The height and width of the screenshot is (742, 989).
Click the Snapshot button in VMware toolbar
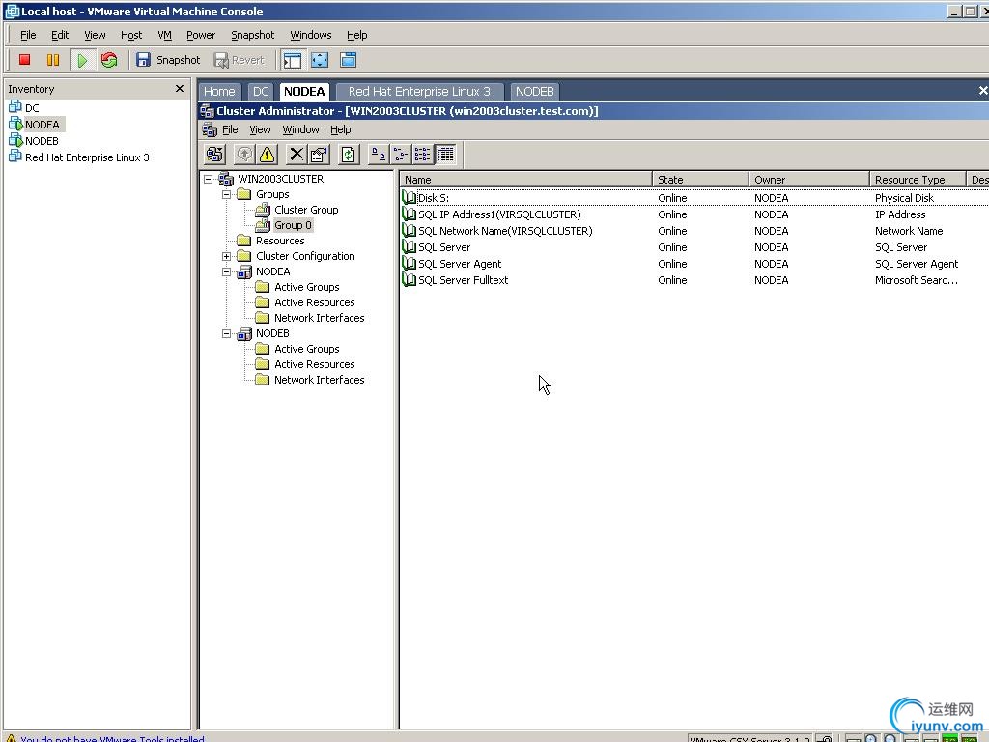click(x=168, y=60)
